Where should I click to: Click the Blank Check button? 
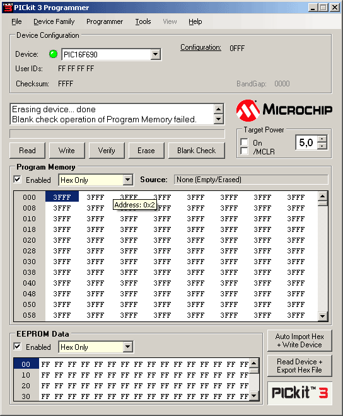[197, 151]
